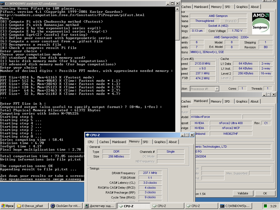Open About tab in top-right CPU-Z window
Screen dimensions: 280x210
[255, 7]
